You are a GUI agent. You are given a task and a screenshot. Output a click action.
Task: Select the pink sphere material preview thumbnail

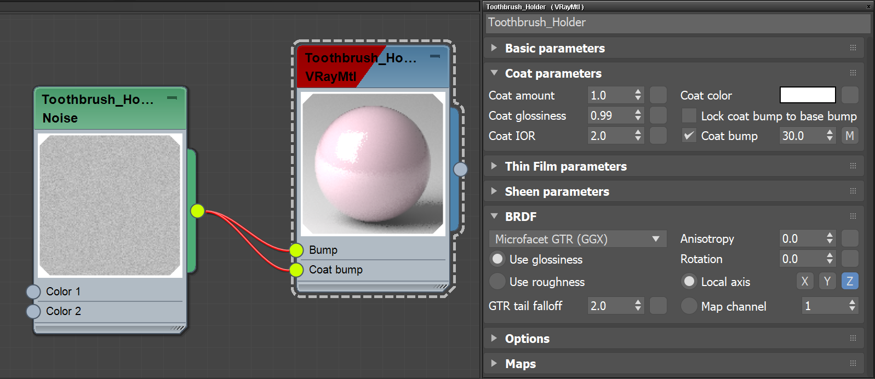click(373, 164)
